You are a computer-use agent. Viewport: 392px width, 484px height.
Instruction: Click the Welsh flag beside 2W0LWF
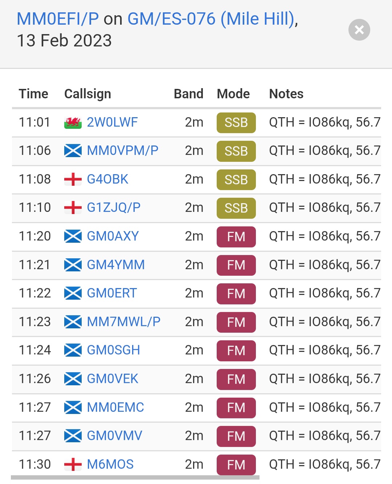73,123
